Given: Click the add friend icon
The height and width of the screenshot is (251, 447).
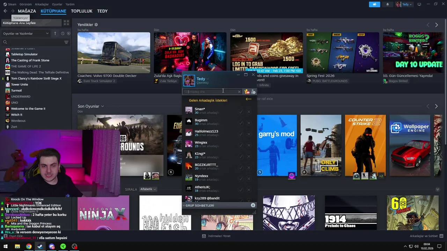Looking at the screenshot, I should coord(254,92).
